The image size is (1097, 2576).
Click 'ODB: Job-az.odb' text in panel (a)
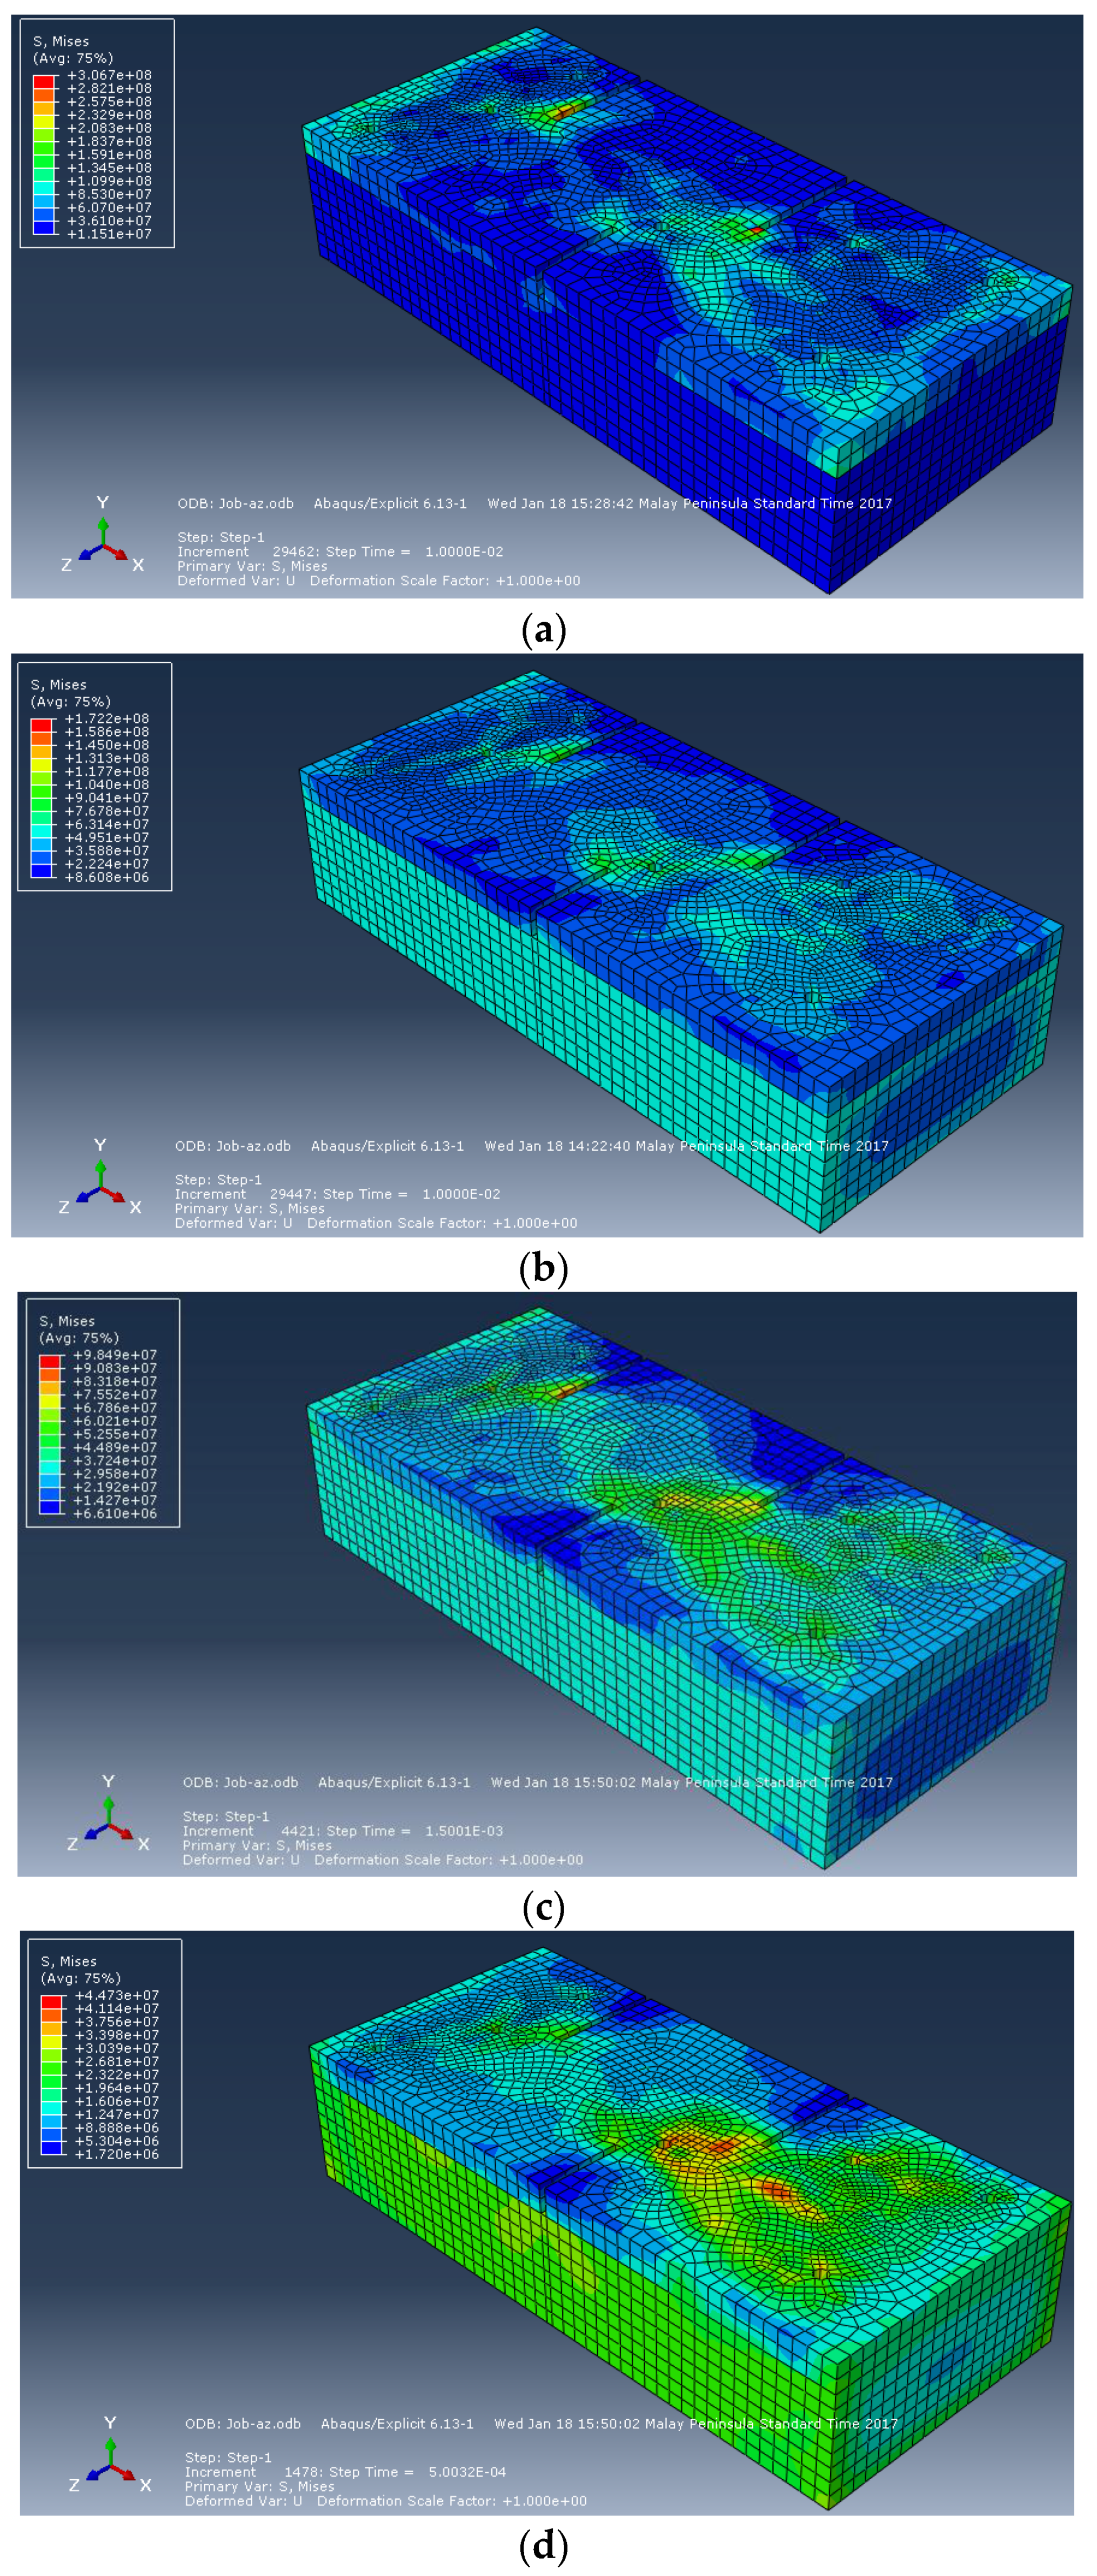[x=235, y=503]
